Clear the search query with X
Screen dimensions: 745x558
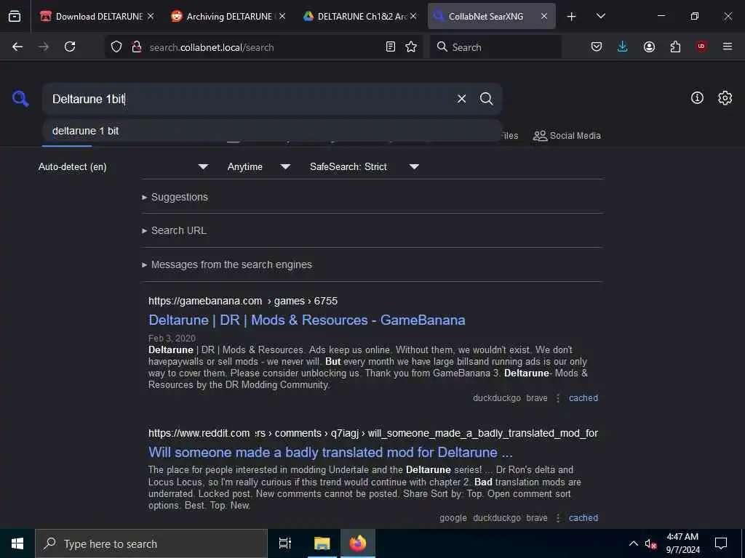tap(461, 99)
